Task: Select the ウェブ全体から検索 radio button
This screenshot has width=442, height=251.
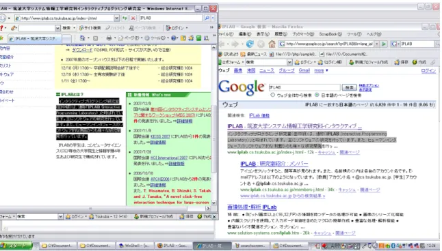Action: click(x=272, y=95)
